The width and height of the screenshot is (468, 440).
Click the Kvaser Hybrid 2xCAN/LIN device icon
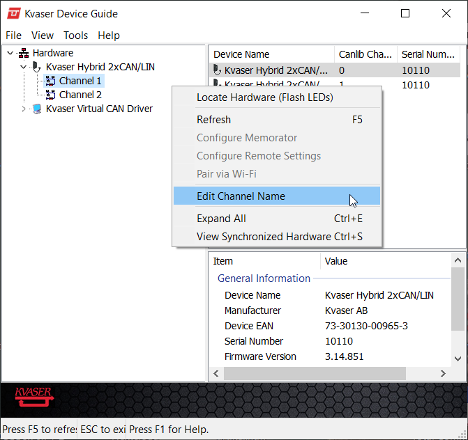pos(37,67)
